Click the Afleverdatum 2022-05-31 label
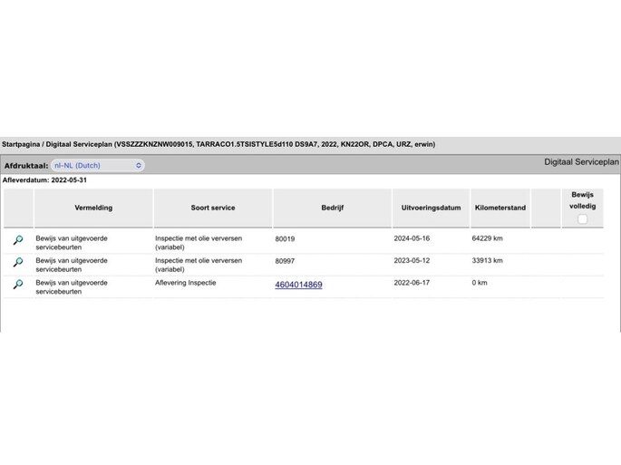This screenshot has height=465, width=621. [44, 180]
